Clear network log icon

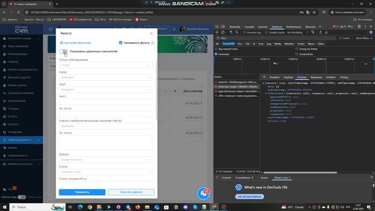coord(223,32)
